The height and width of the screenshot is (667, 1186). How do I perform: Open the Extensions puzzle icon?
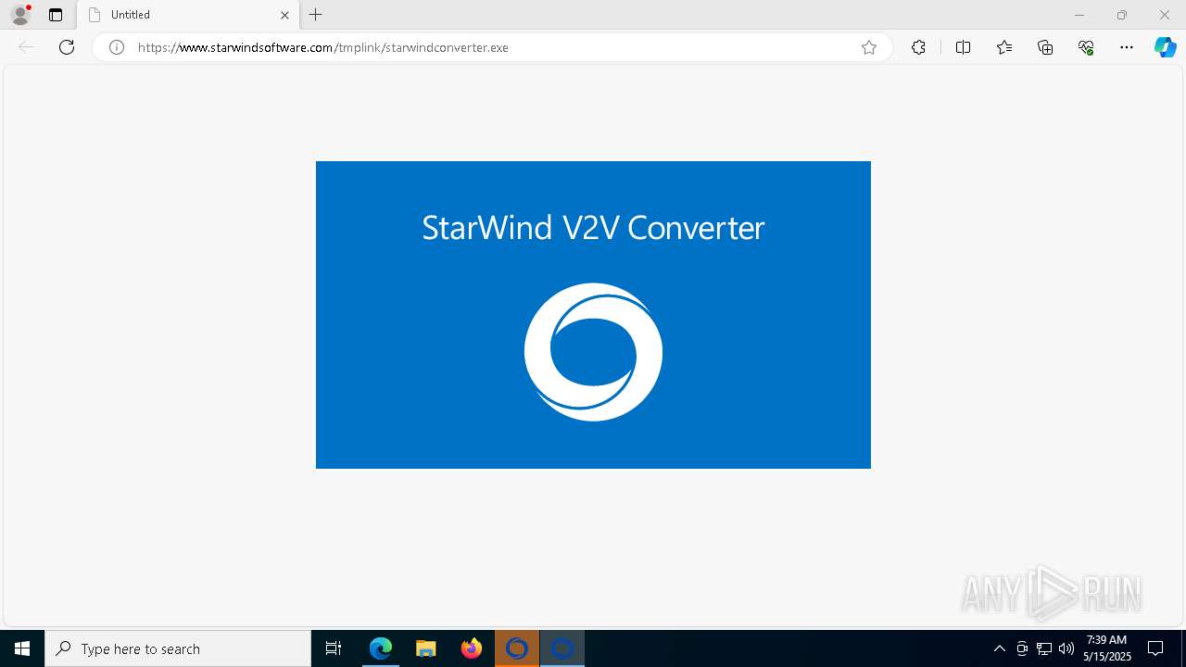[918, 47]
